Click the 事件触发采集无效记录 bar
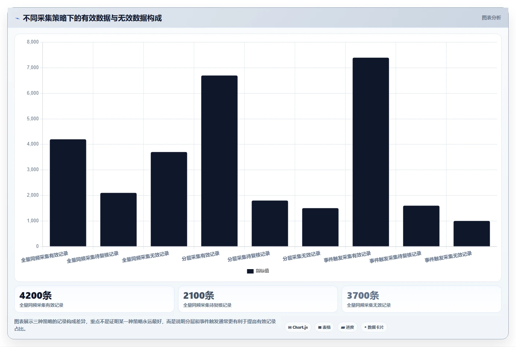The image size is (516, 347). click(472, 234)
